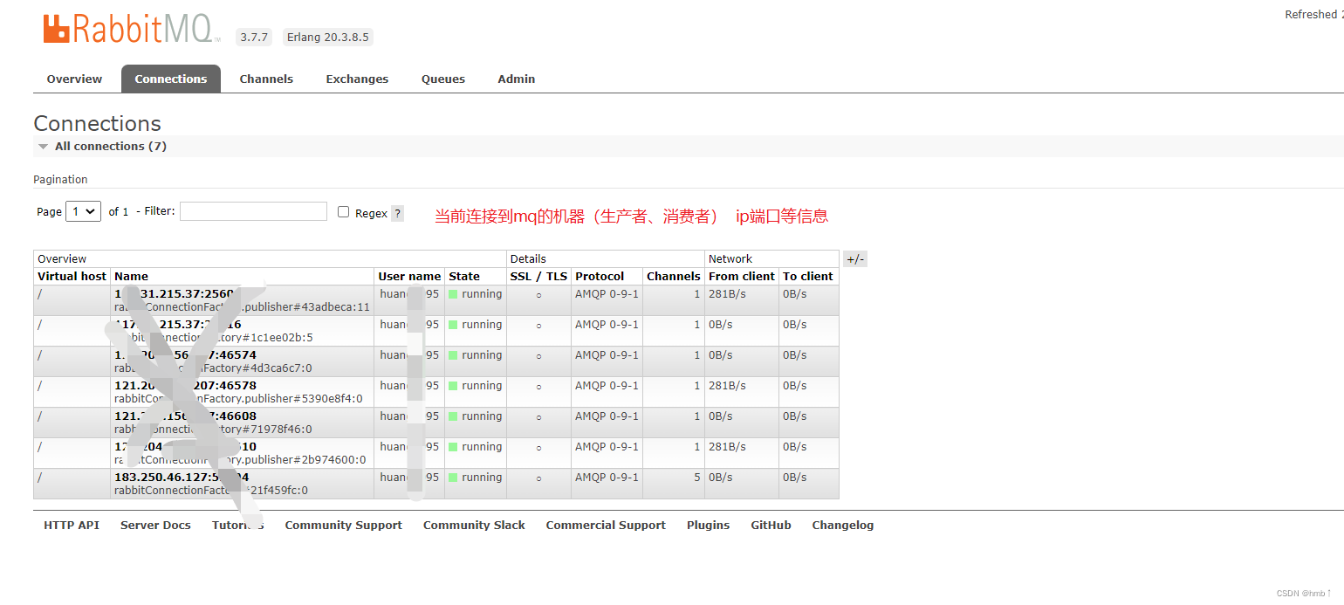
Task: Open the Regex help question mark
Action: pos(397,213)
